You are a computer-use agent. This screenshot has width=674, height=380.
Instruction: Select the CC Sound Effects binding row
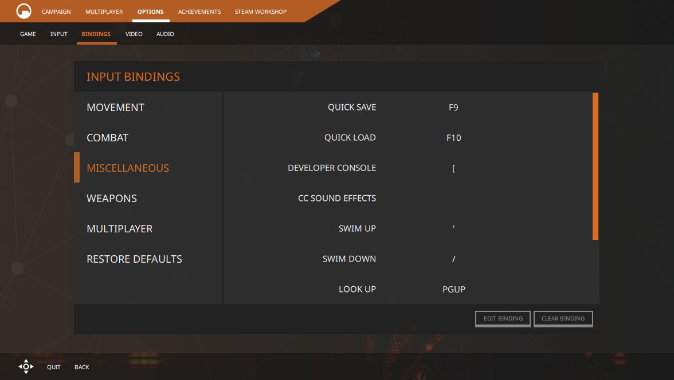407,199
